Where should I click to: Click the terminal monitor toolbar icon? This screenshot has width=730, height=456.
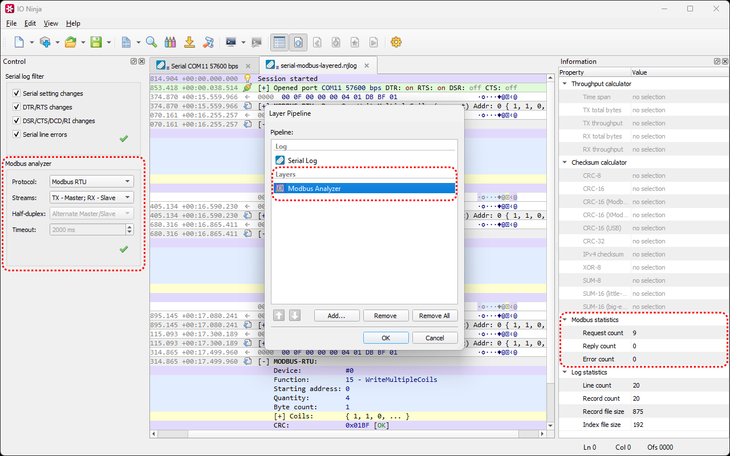[x=231, y=42]
